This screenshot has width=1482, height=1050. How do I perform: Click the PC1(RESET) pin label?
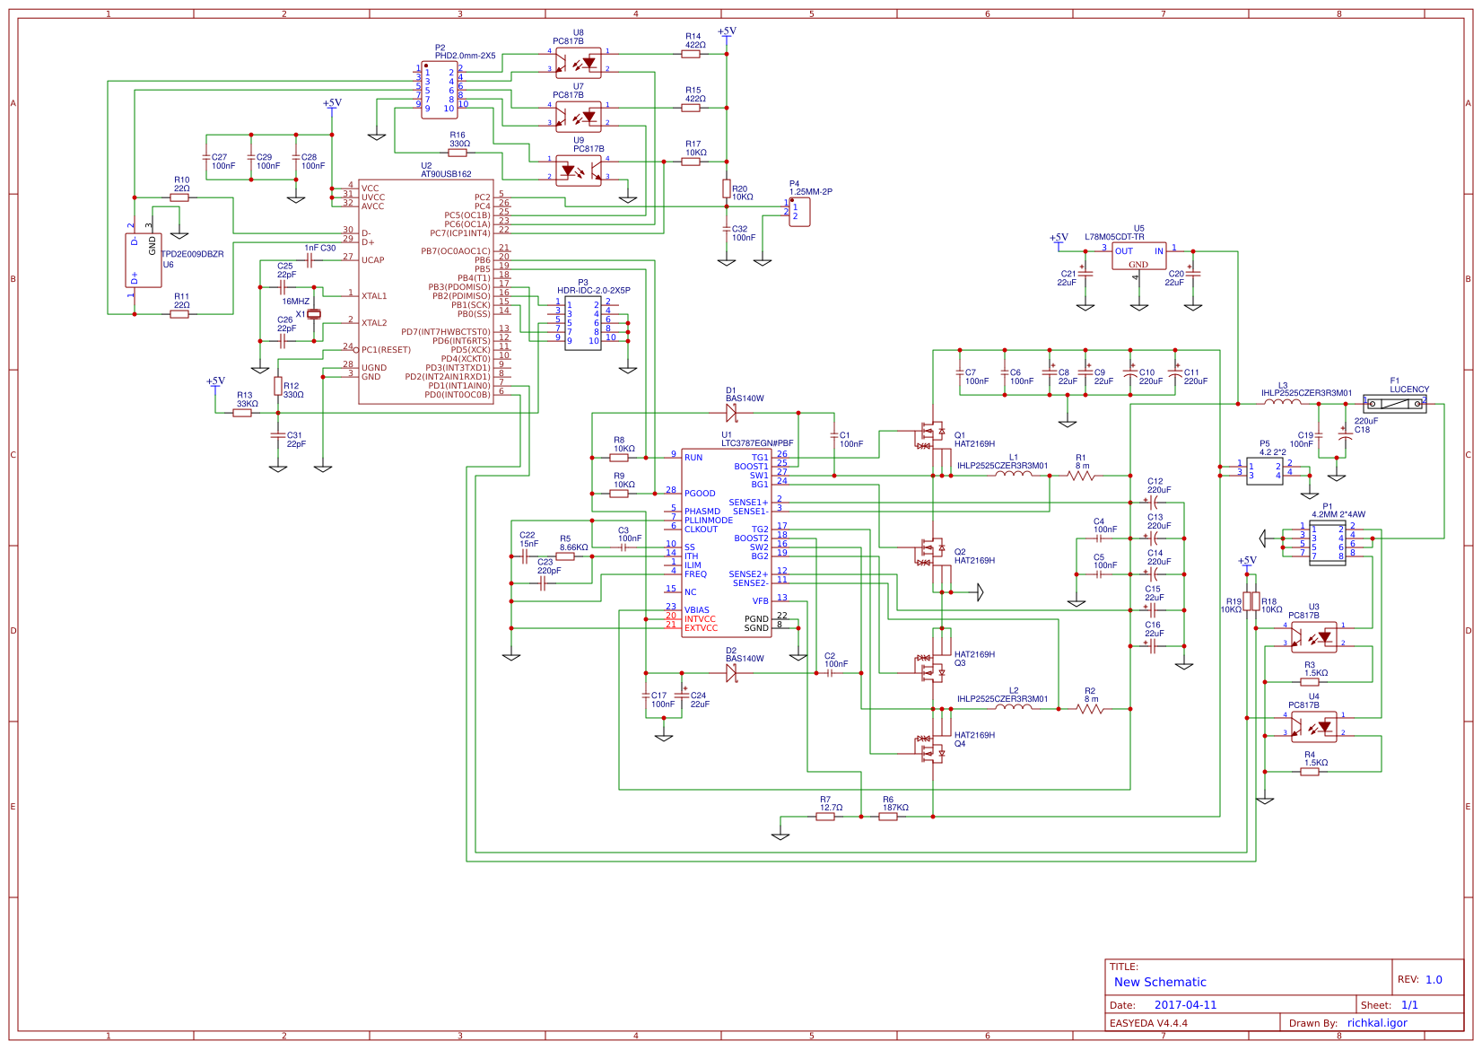pos(386,350)
